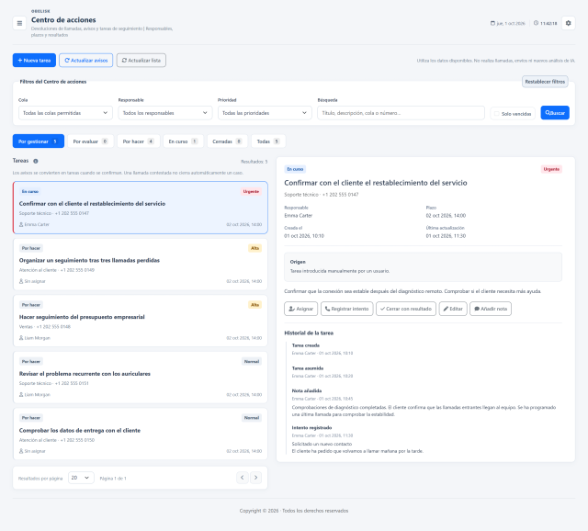Viewport: 588px width, 531px height.
Task: Open task Revisar el problema recurrente con los auriculares
Action: [141, 378]
